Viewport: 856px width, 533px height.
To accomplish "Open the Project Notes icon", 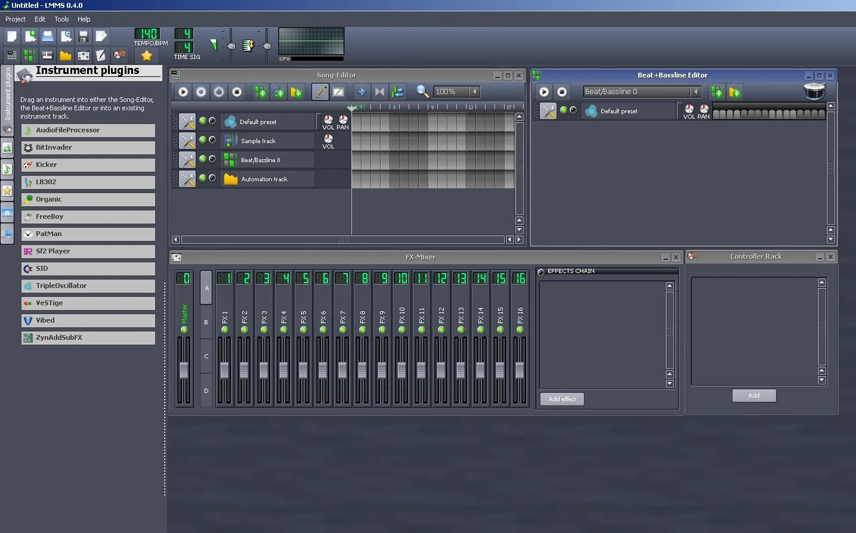I will pos(101,55).
